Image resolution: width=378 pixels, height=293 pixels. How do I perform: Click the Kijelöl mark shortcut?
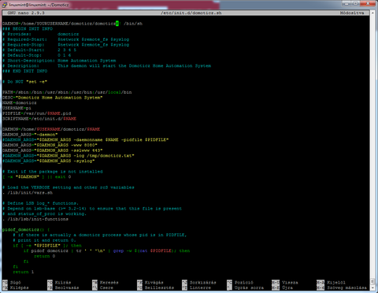331,283
